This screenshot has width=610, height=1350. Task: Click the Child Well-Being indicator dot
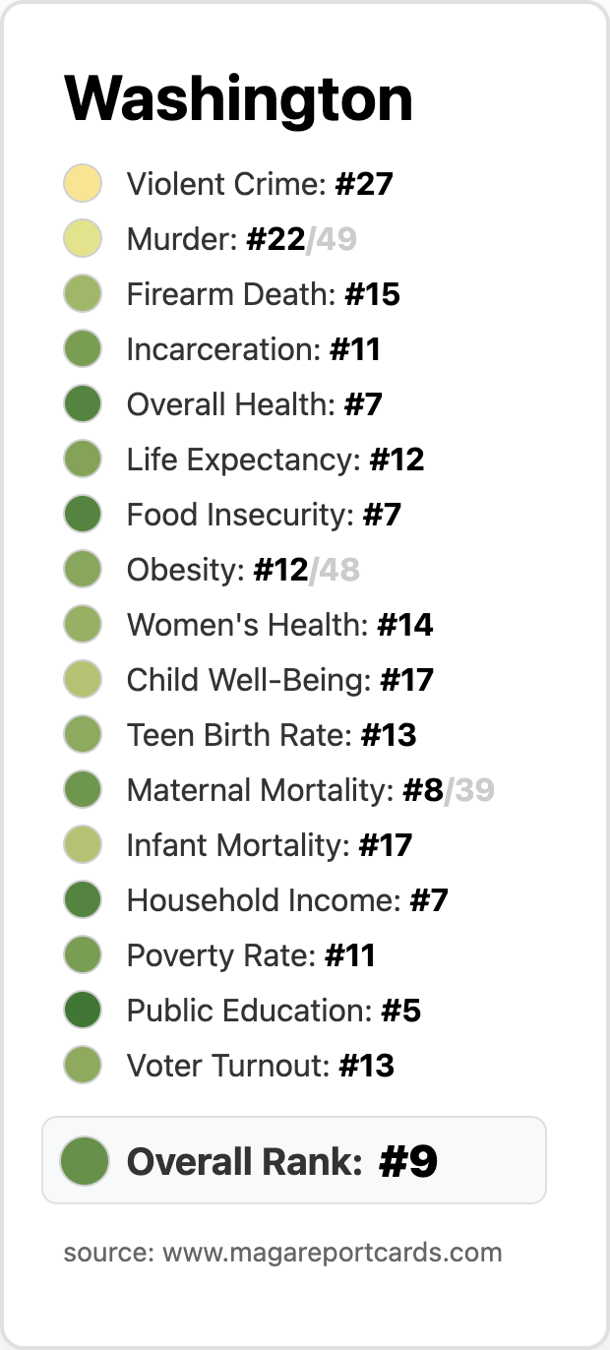coord(83,680)
